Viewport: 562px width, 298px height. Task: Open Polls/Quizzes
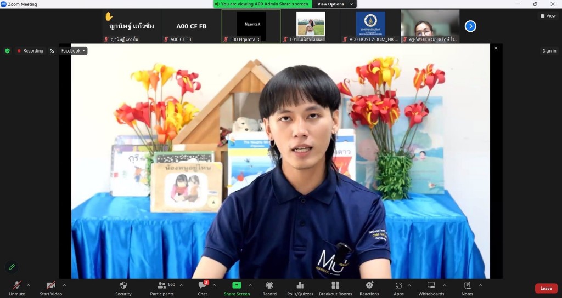point(300,288)
